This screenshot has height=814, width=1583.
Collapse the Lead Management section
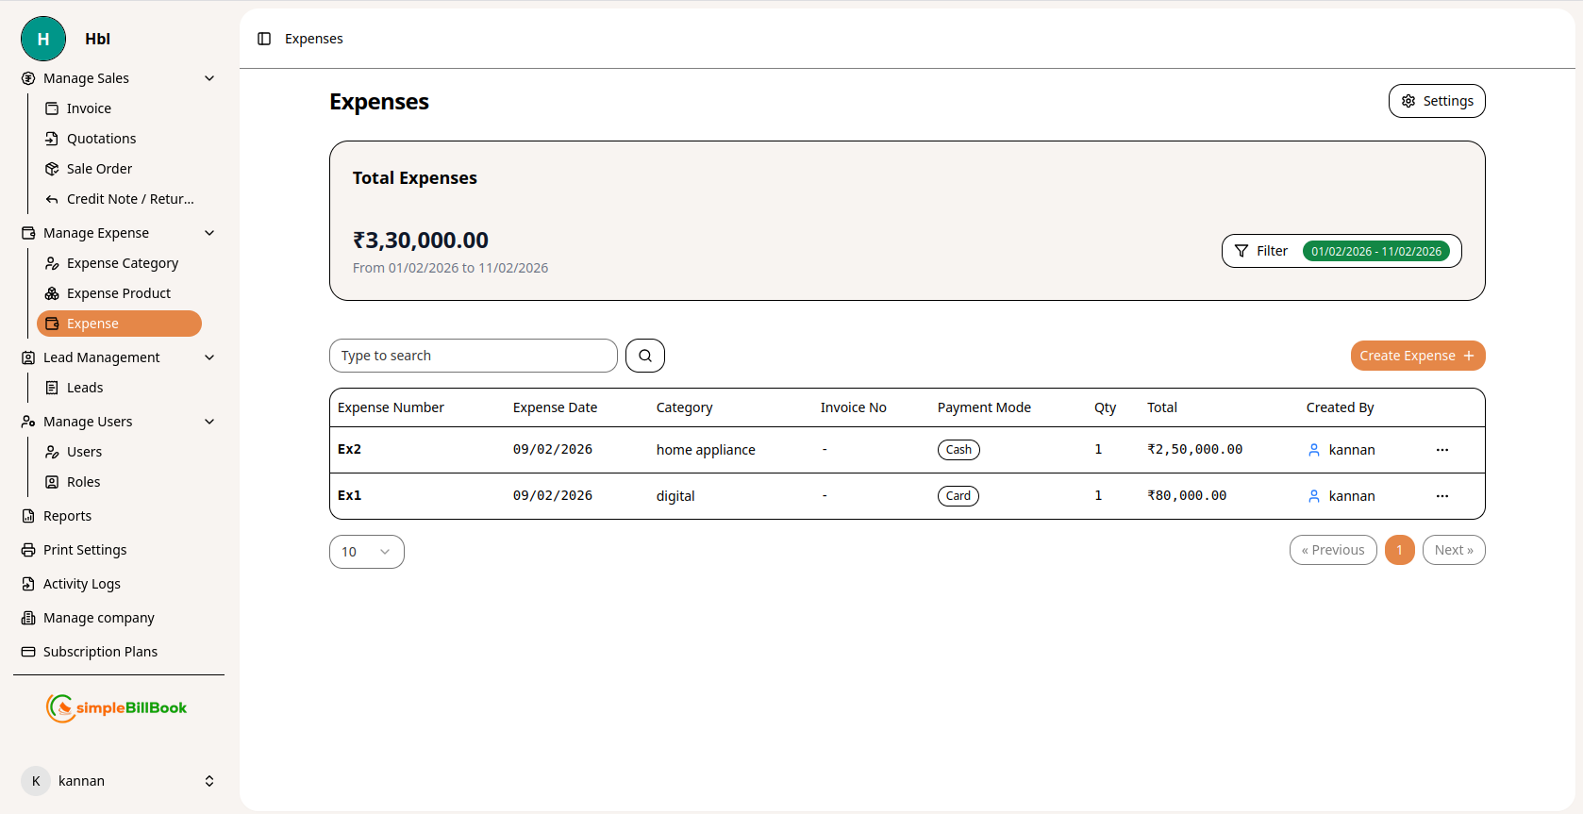click(209, 357)
